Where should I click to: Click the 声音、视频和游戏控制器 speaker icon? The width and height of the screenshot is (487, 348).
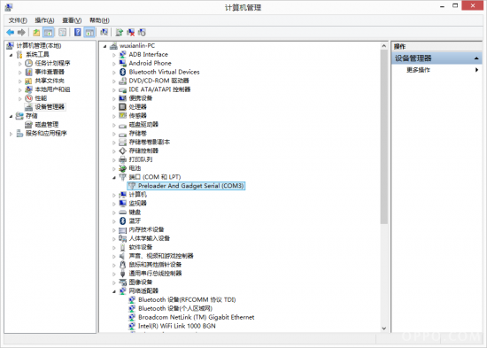[x=123, y=256]
